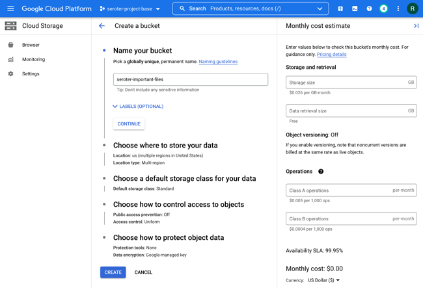Open the Naming guidelines link
Image resolution: width=423 pixels, height=288 pixels.
click(x=218, y=62)
